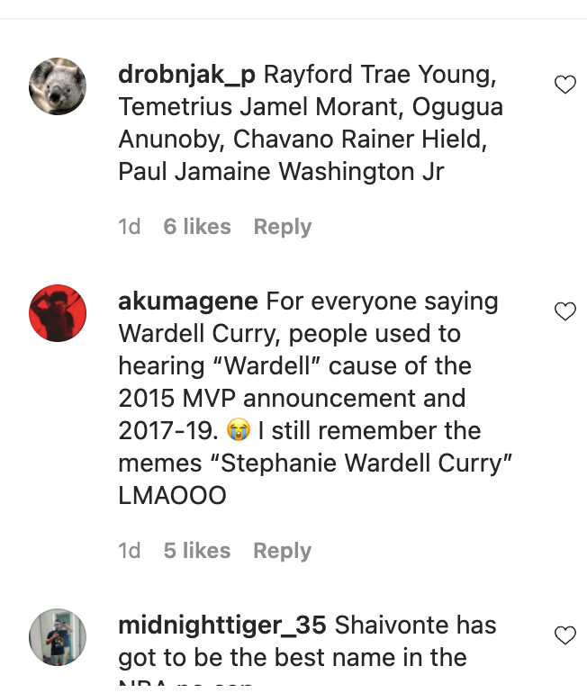Open the midnighttiger_35 username profile link
This screenshot has height=693, width=587.
[221, 625]
